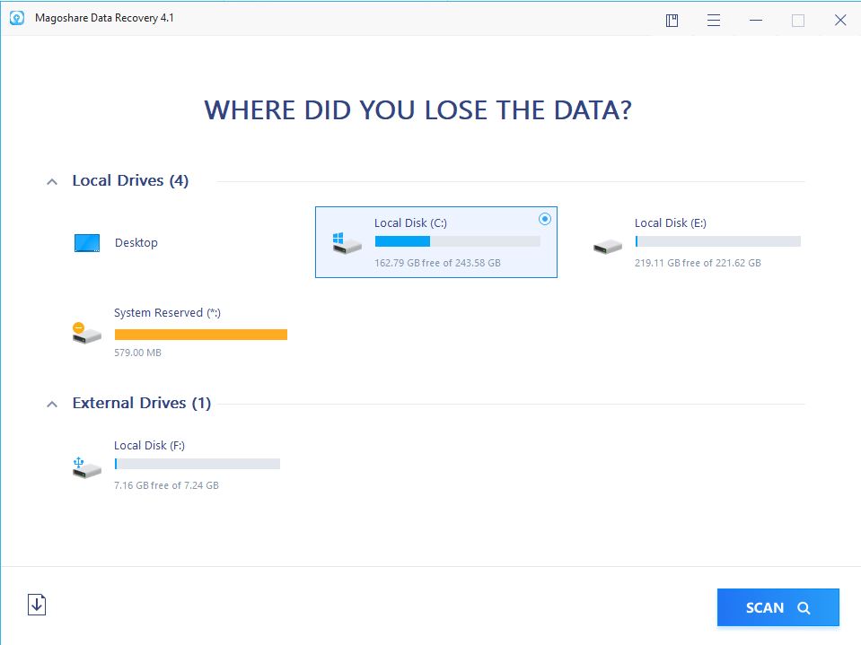Image resolution: width=861 pixels, height=645 pixels.
Task: Click the Desktop monitor icon
Action: coord(87,243)
